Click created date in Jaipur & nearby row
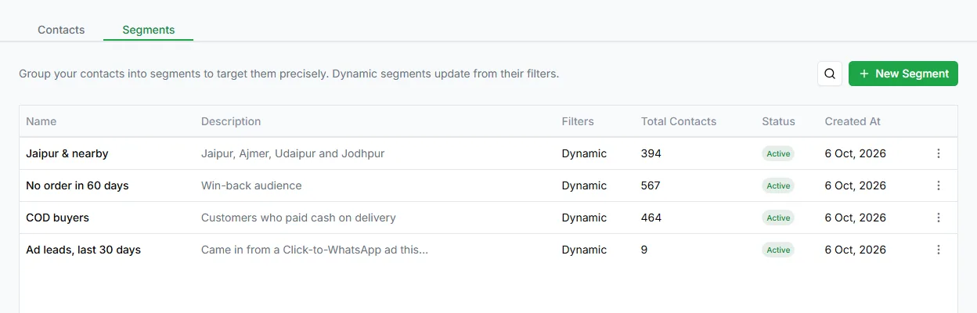This screenshot has height=313, width=977. (x=856, y=153)
